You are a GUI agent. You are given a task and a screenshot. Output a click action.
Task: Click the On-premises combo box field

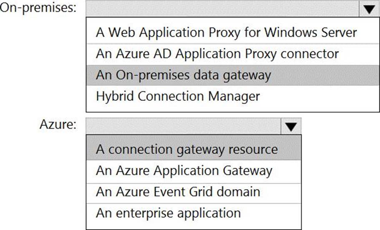222,9
